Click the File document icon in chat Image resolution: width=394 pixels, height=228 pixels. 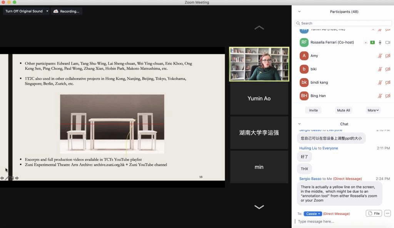pos(370,213)
